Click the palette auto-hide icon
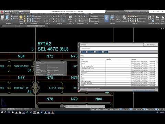165x124 pixels. click(x=79, y=45)
